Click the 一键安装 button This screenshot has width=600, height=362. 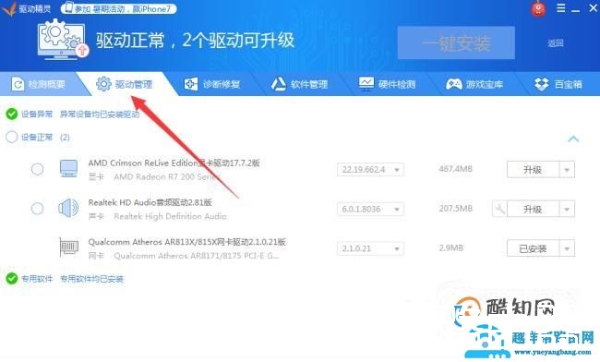point(456,42)
